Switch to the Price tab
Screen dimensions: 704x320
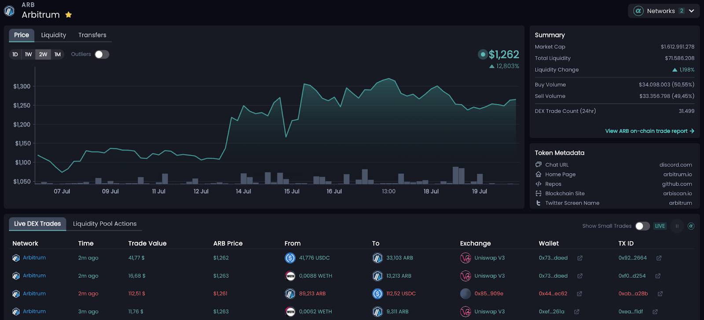22,35
